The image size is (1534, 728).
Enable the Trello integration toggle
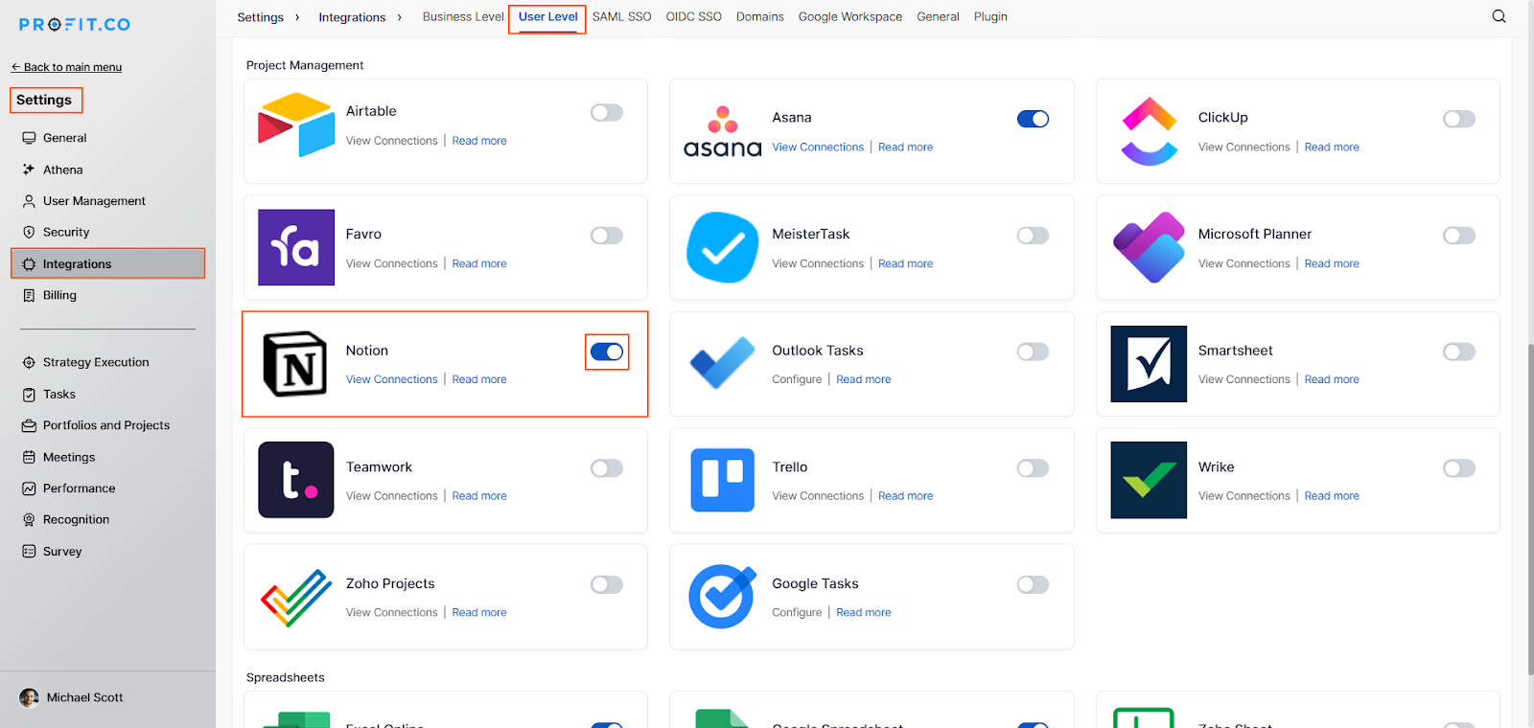coord(1033,468)
